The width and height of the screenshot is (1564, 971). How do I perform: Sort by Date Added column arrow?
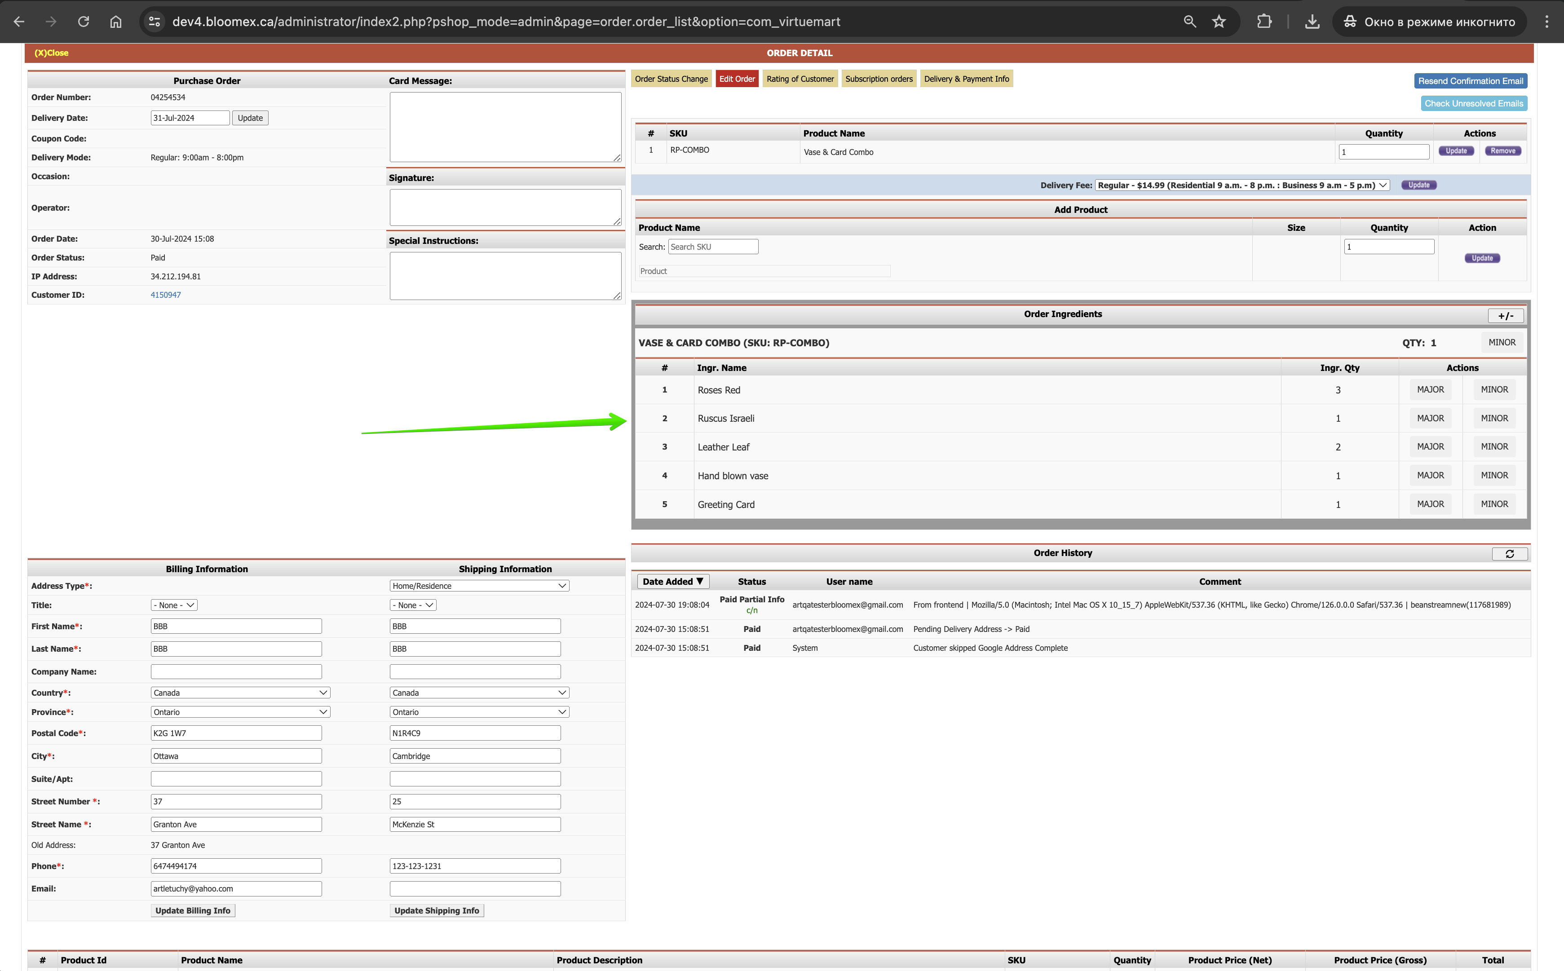tap(672, 581)
